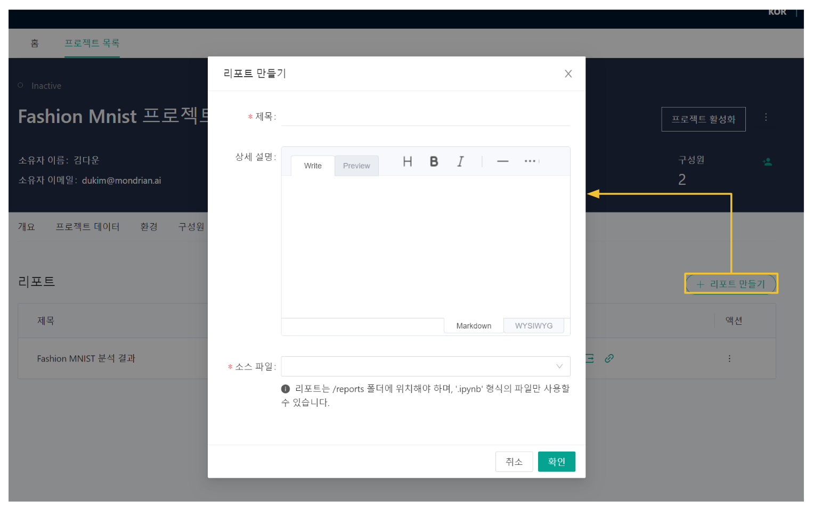Click inside the description text area
The height and width of the screenshot is (508, 813).
tap(425, 246)
